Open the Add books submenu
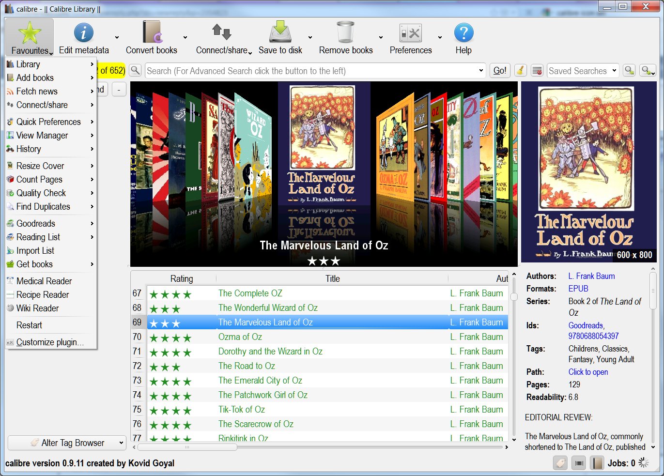This screenshot has width=664, height=476. [x=50, y=77]
